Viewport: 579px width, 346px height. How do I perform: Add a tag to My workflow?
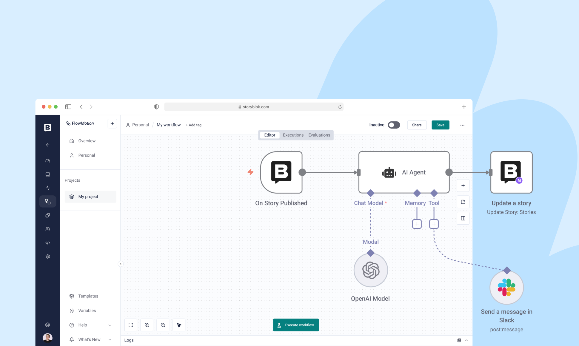[193, 125]
